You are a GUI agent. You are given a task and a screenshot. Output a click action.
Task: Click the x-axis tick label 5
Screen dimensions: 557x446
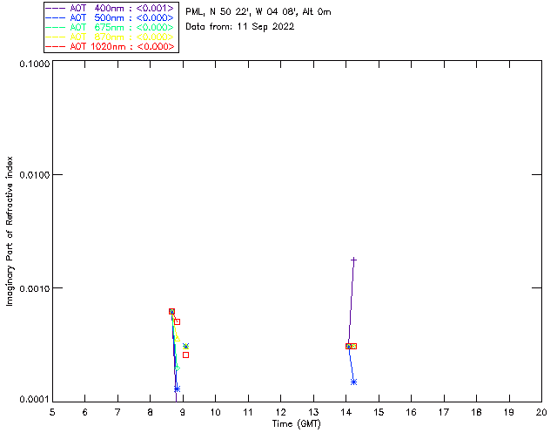point(52,412)
